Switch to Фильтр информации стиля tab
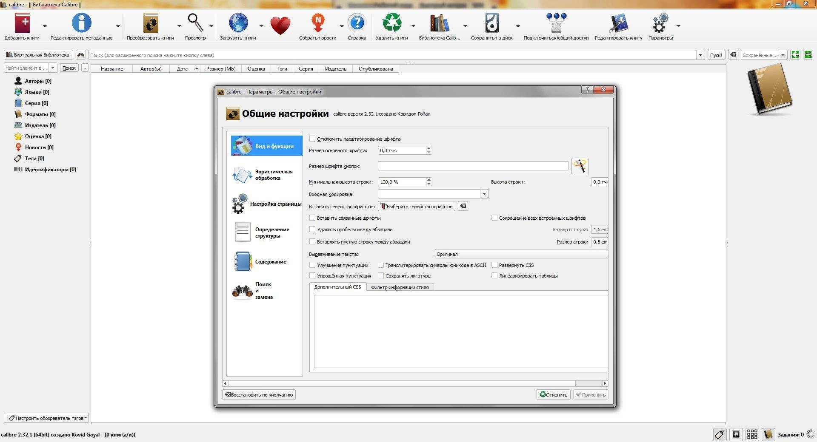Image resolution: width=817 pixels, height=442 pixels. [400, 287]
